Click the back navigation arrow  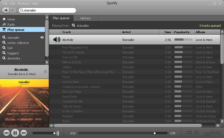6,10
